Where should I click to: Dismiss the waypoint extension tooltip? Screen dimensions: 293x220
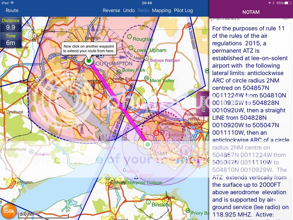tap(88, 48)
